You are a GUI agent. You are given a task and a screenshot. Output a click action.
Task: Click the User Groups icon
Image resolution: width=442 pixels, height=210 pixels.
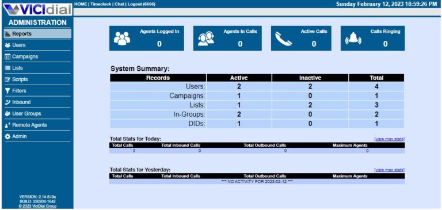pos(7,113)
